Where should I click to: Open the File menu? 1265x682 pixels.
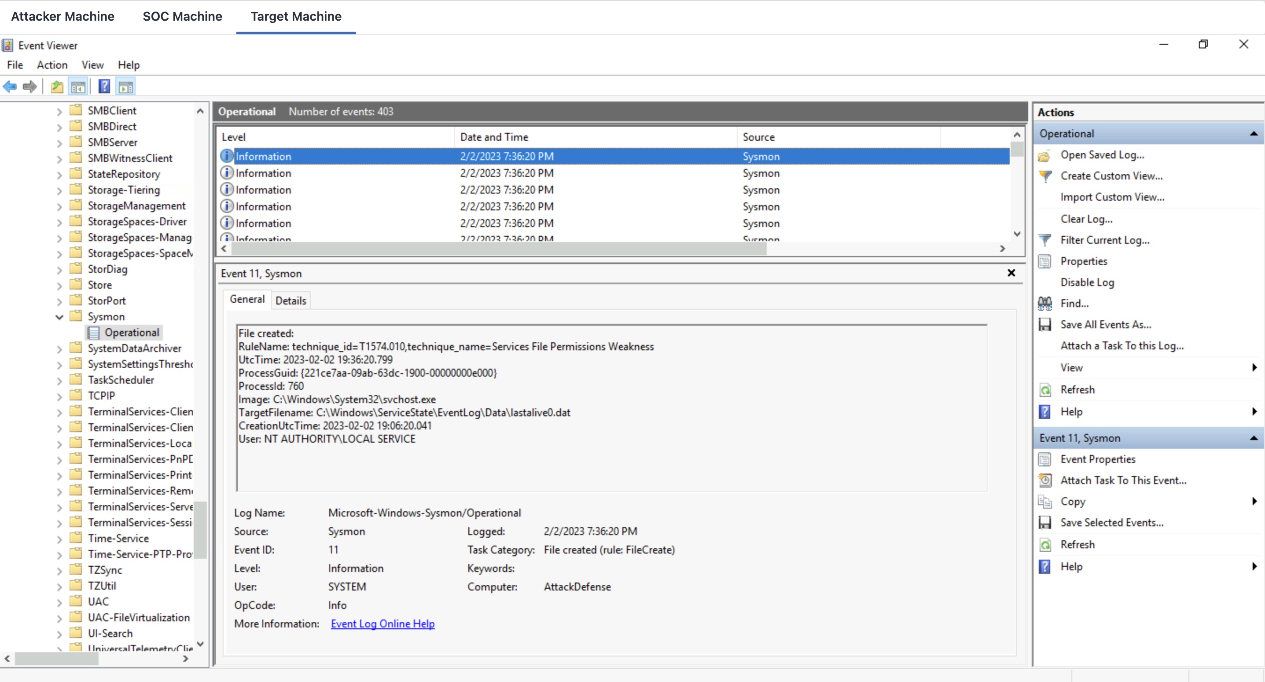pos(15,65)
